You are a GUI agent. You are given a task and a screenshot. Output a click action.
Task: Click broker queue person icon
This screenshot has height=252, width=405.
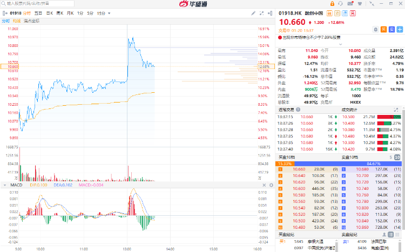pyautogui.click(x=384, y=234)
